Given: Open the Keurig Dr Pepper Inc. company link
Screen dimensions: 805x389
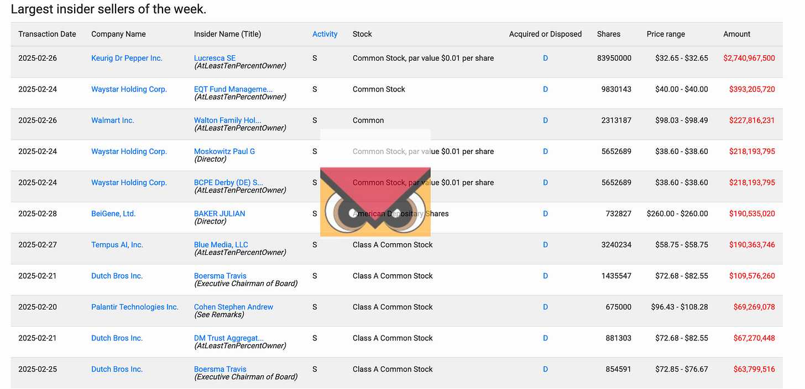Looking at the screenshot, I should (127, 58).
